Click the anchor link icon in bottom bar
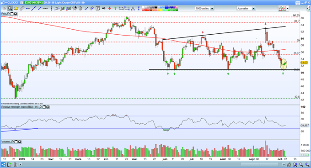This screenshot has height=168, width=311. point(15,164)
